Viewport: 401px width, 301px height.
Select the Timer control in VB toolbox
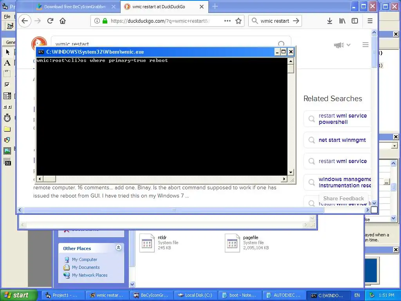point(7,118)
